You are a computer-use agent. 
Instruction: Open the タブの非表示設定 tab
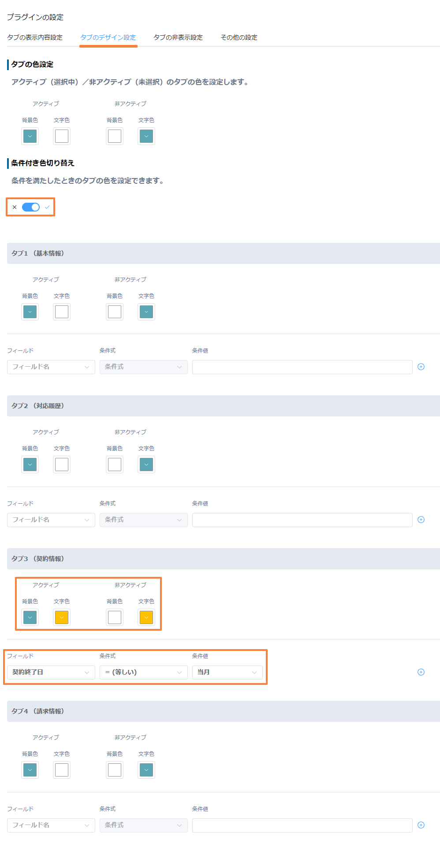tap(178, 37)
